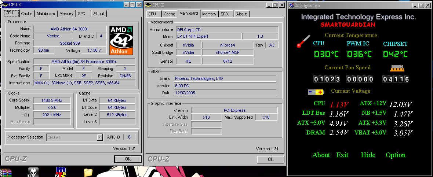Image resolution: width=433 pixels, height=177 pixels.
Task: Open the mTc desktop shortcut icon
Action: (x=61, y=172)
